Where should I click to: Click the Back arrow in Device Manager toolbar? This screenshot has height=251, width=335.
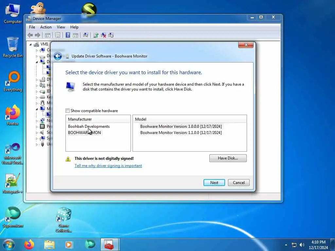(x=30, y=35)
